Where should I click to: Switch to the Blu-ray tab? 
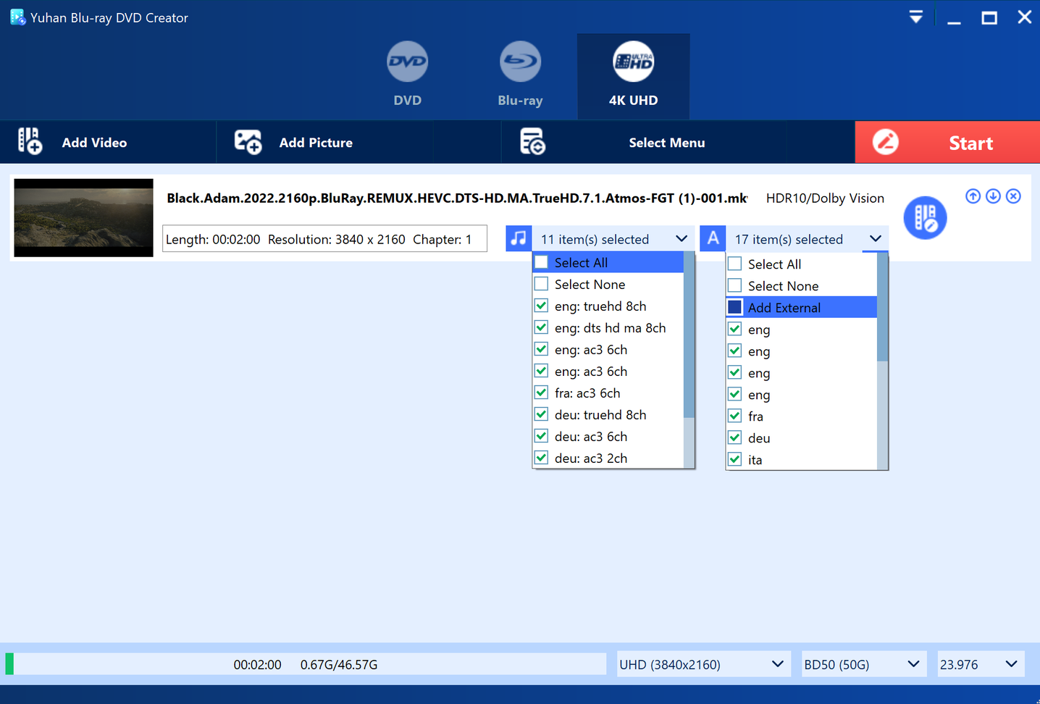pyautogui.click(x=520, y=75)
